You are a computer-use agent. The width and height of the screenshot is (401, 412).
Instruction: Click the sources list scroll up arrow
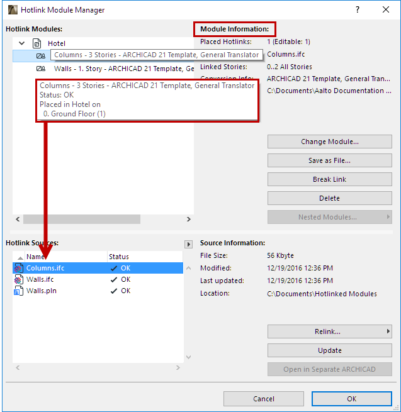(188, 269)
